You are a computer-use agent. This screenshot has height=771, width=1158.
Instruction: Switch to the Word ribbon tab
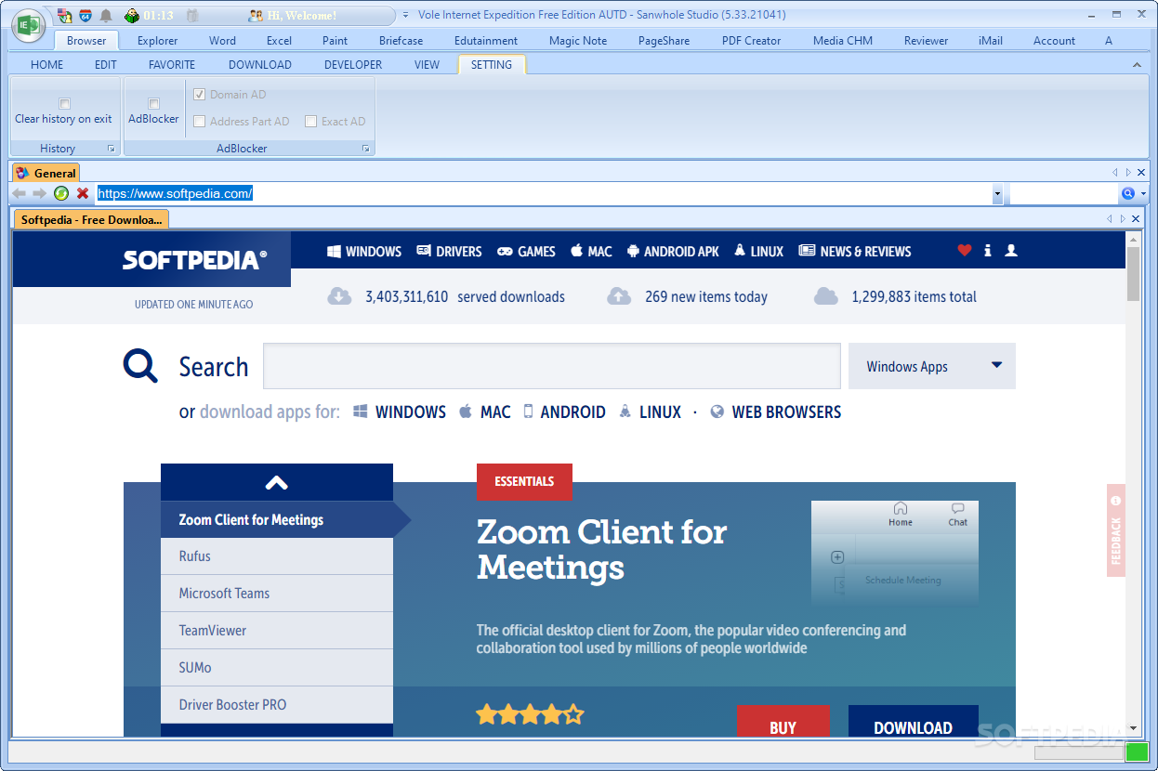coord(222,41)
